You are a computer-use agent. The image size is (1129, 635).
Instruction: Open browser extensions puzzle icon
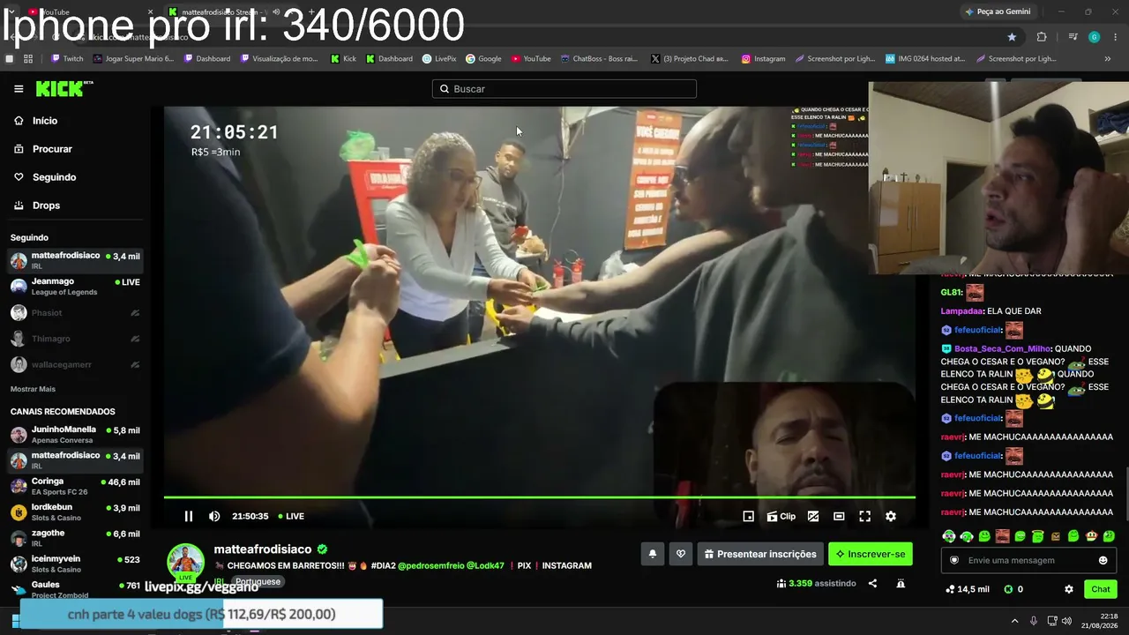[1042, 37]
